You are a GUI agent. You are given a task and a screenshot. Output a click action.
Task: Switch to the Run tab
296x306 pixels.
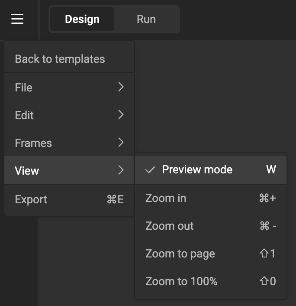pos(146,19)
